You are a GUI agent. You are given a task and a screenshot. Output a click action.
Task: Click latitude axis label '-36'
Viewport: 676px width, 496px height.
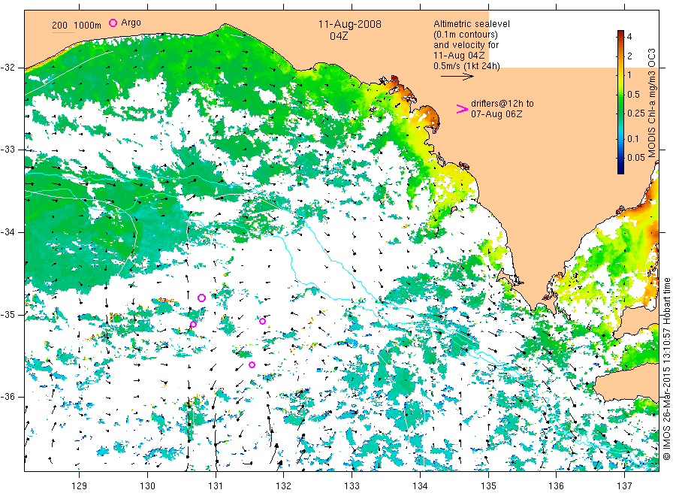[8, 397]
